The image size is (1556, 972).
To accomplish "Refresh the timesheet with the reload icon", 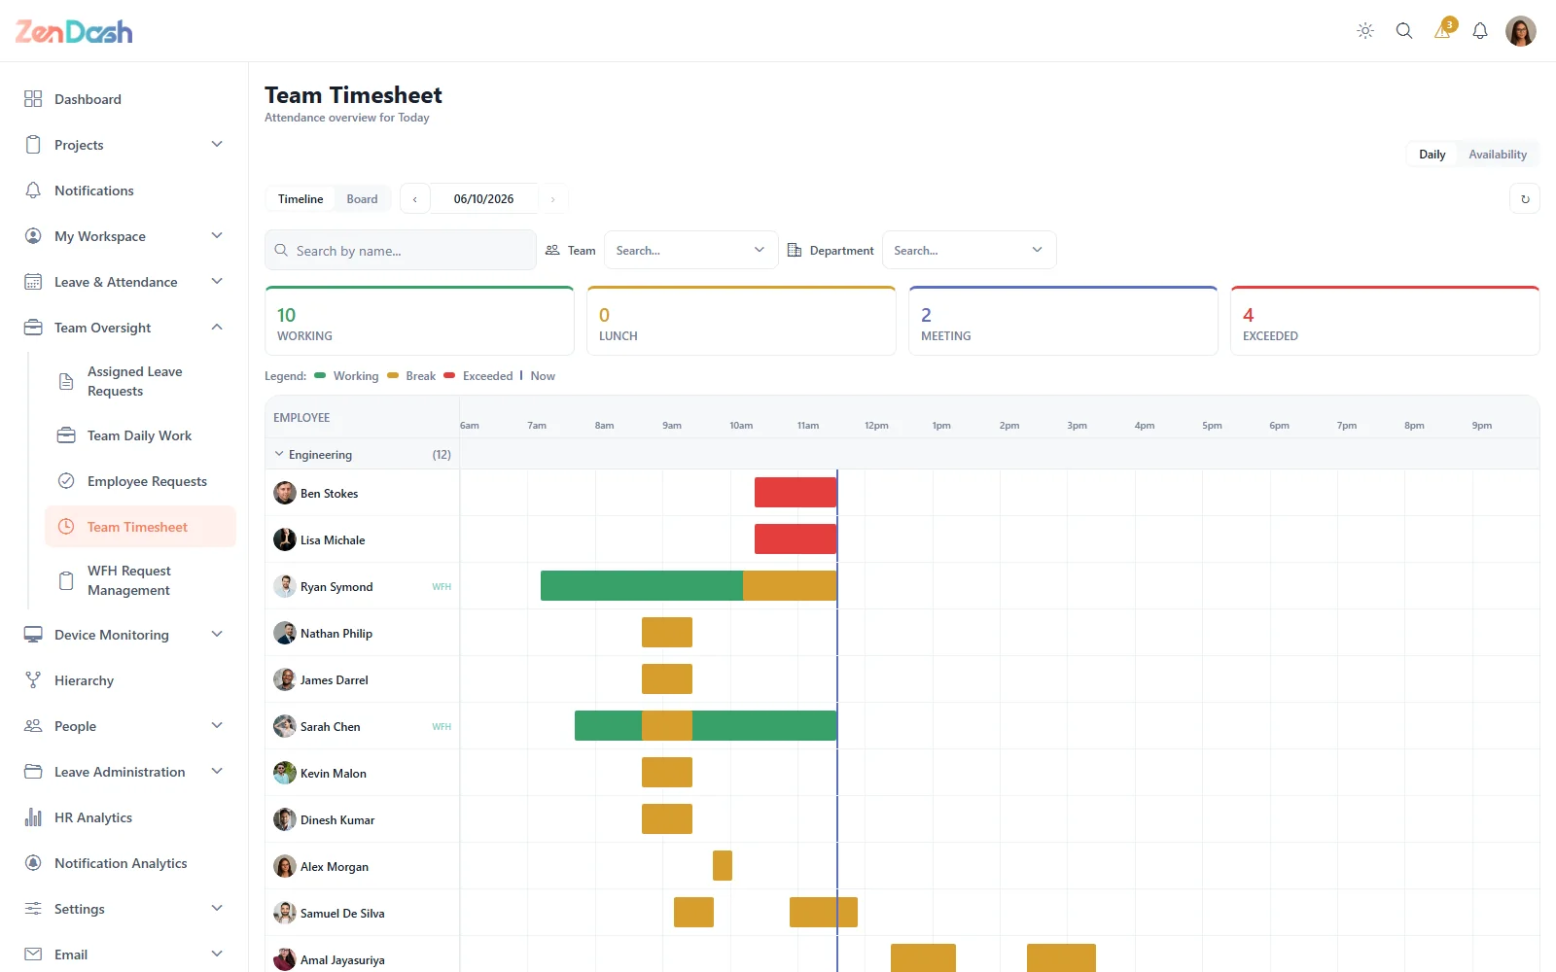I will pyautogui.click(x=1525, y=199).
